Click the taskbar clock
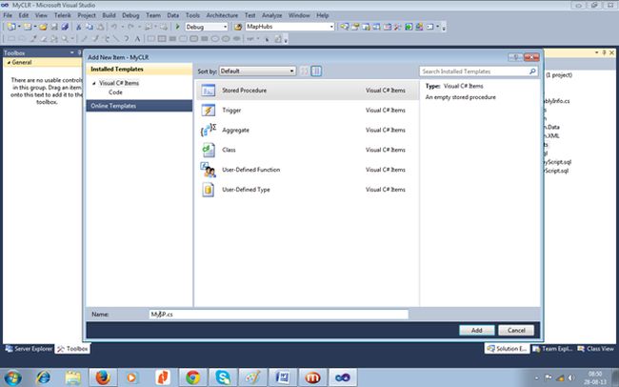Screen dimensions: 619x387 point(596,377)
